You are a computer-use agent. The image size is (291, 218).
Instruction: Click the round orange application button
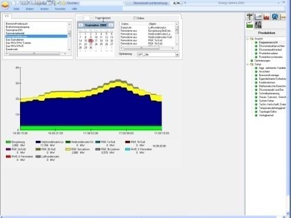[5, 5]
